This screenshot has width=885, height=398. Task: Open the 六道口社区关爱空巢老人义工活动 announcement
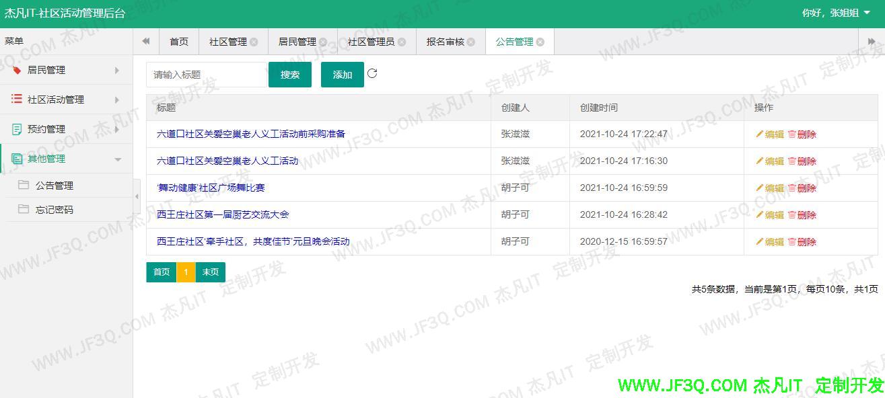click(x=227, y=161)
